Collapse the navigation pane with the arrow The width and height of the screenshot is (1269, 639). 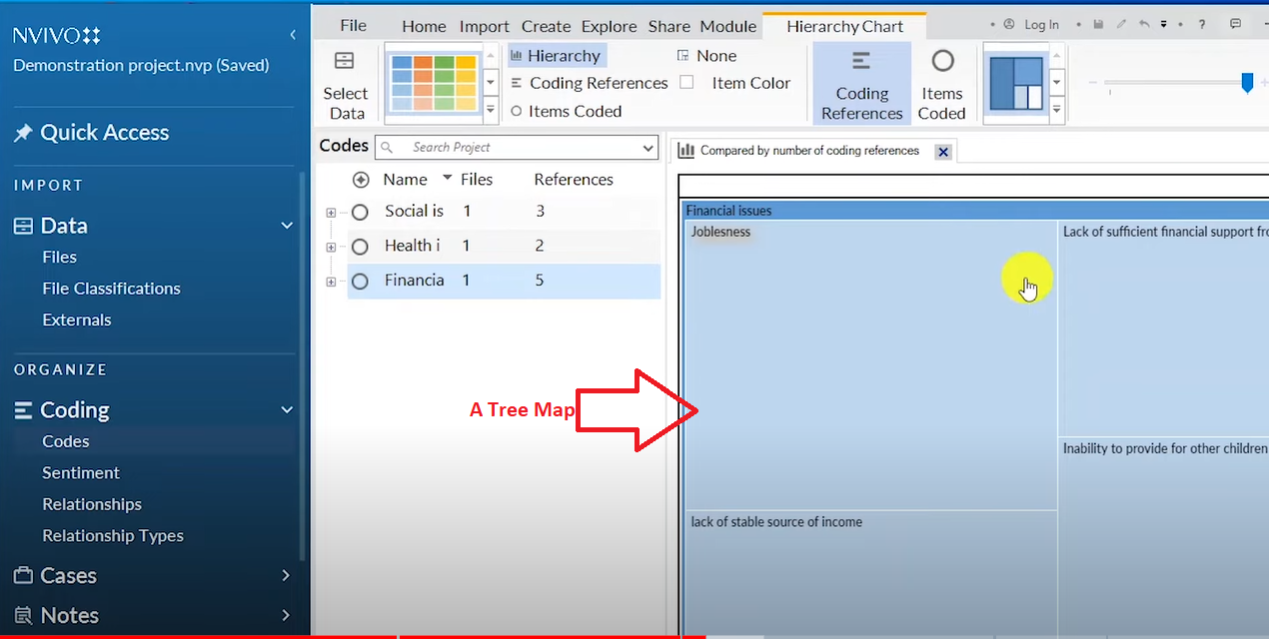[293, 35]
